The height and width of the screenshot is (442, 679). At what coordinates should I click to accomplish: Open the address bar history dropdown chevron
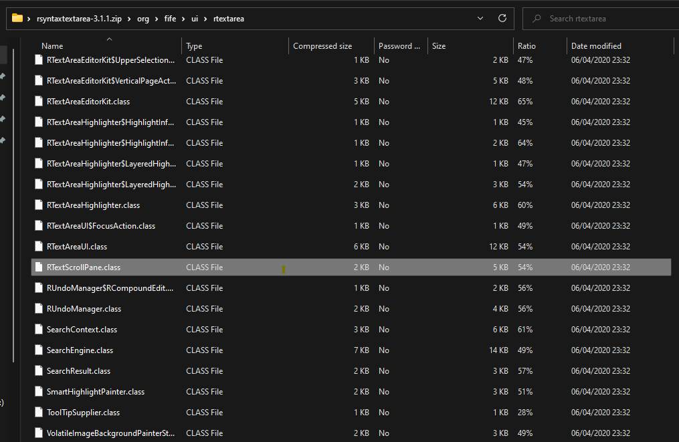pyautogui.click(x=480, y=19)
